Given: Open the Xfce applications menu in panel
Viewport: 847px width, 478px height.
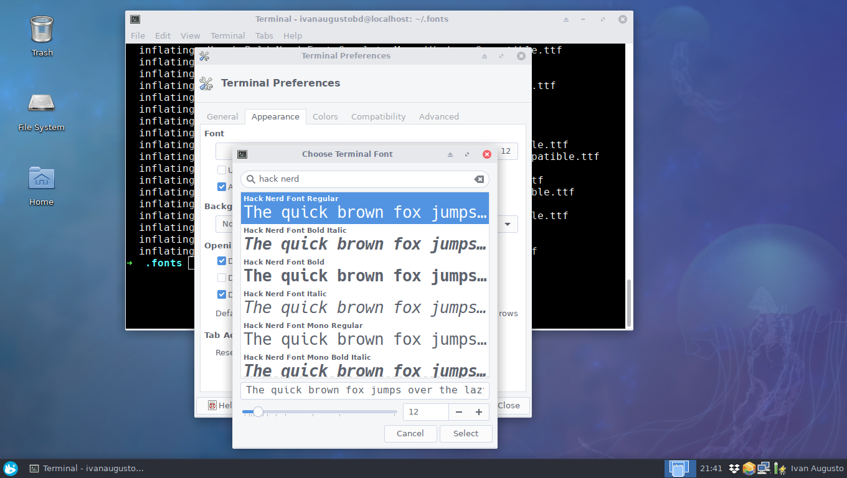Looking at the screenshot, I should click(11, 468).
